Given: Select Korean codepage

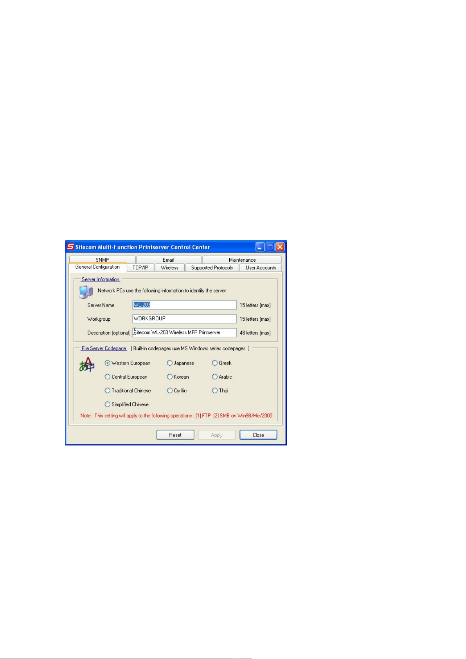Looking at the screenshot, I should point(178,377).
